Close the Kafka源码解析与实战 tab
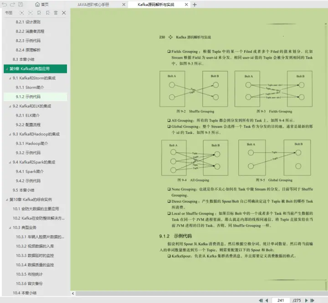328x303 pixels. pyautogui.click(x=186, y=5)
